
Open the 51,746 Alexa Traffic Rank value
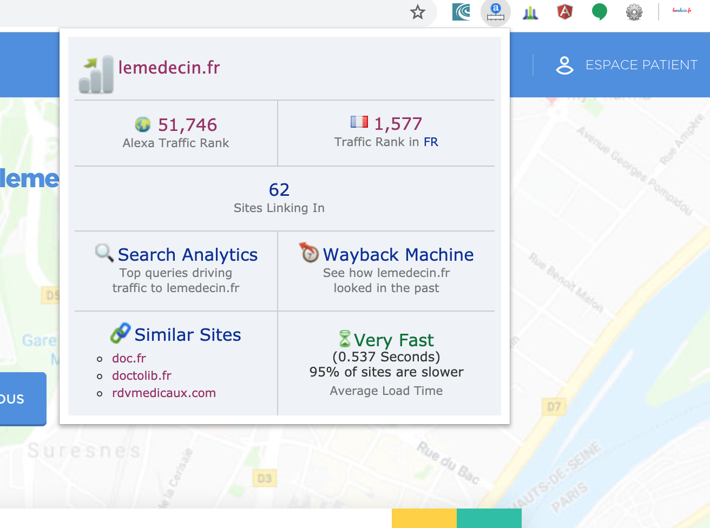point(187,125)
